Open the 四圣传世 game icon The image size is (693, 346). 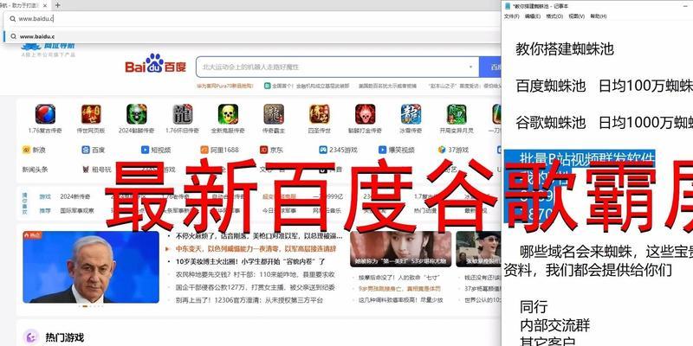(x=320, y=114)
